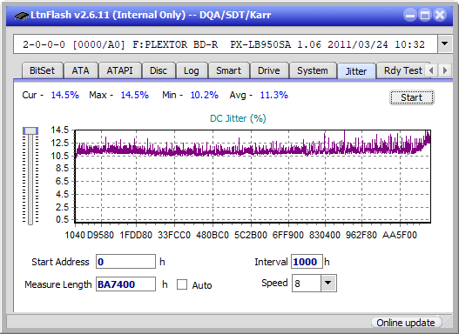The width and height of the screenshot is (459, 334).
Task: Select the Measure Length field
Action: [126, 284]
